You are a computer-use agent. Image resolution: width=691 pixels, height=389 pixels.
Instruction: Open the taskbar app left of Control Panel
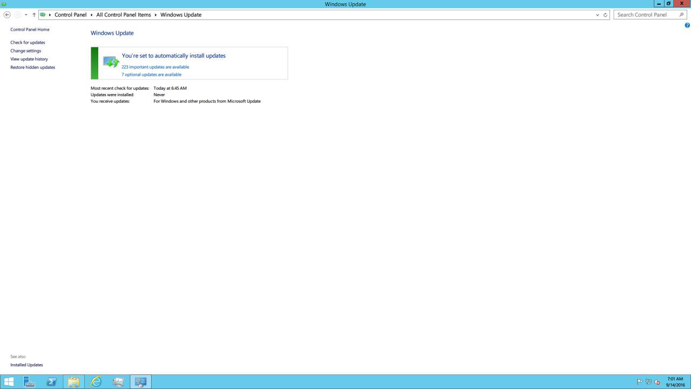pyautogui.click(x=118, y=382)
